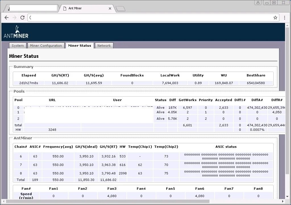The height and width of the screenshot is (205, 291).
Task: Select the Miner Status tab
Action: 80,46
